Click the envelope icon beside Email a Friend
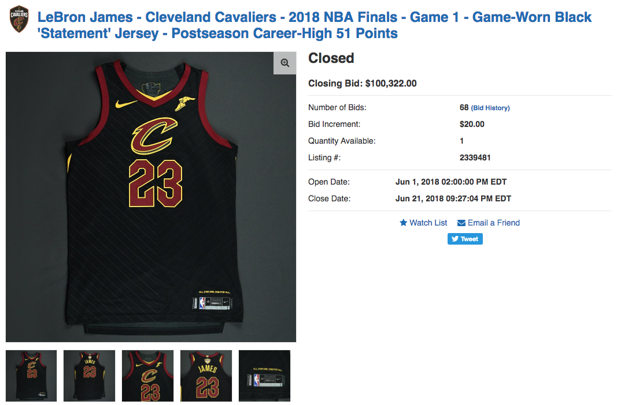The image size is (617, 405). click(x=461, y=223)
